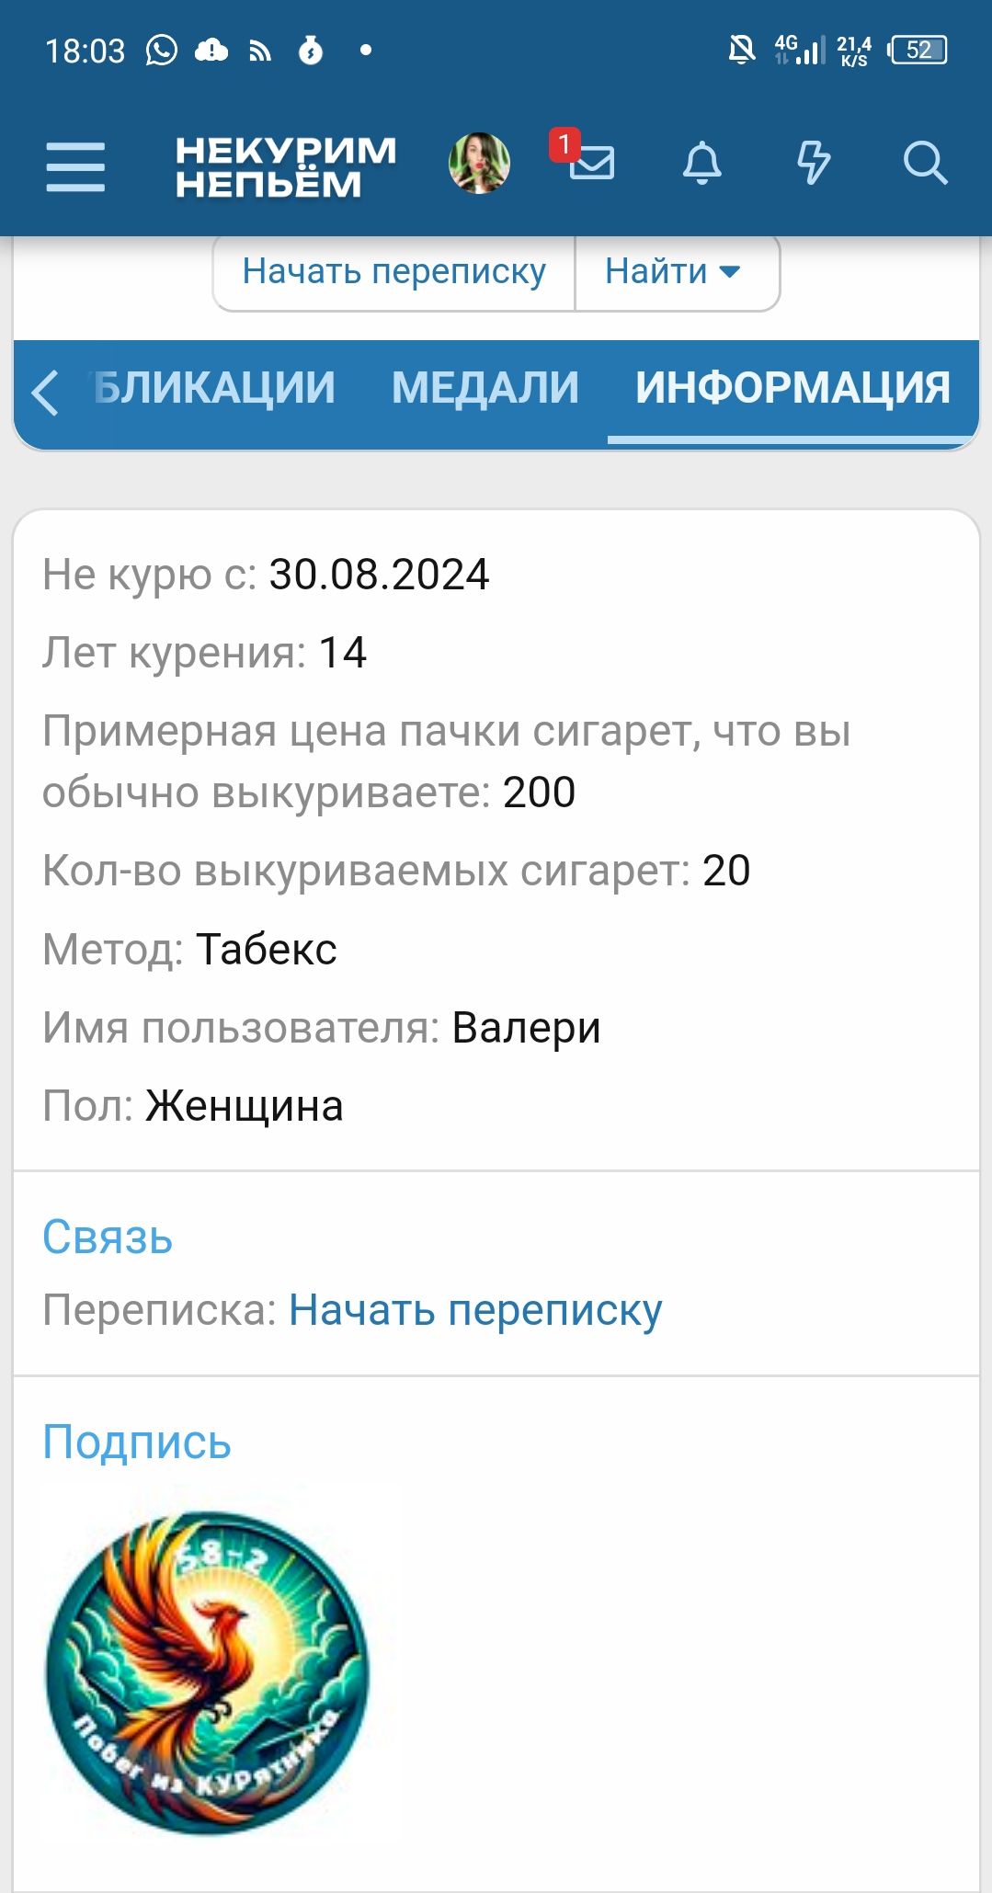Switch to the partially hidden публикации tab

[x=214, y=388]
